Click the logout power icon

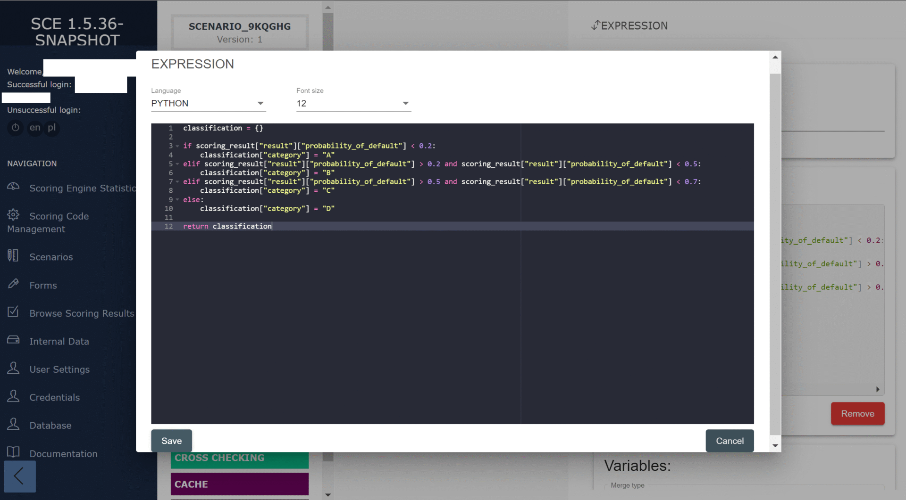coord(15,128)
